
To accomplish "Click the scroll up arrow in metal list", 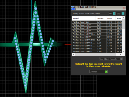I will [123, 18].
